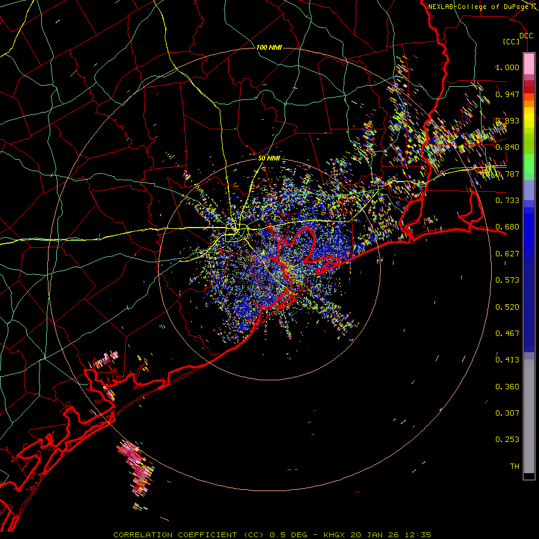The width and height of the screenshot is (539, 539).
Task: Click the "TH" threshold label
Action: click(514, 467)
